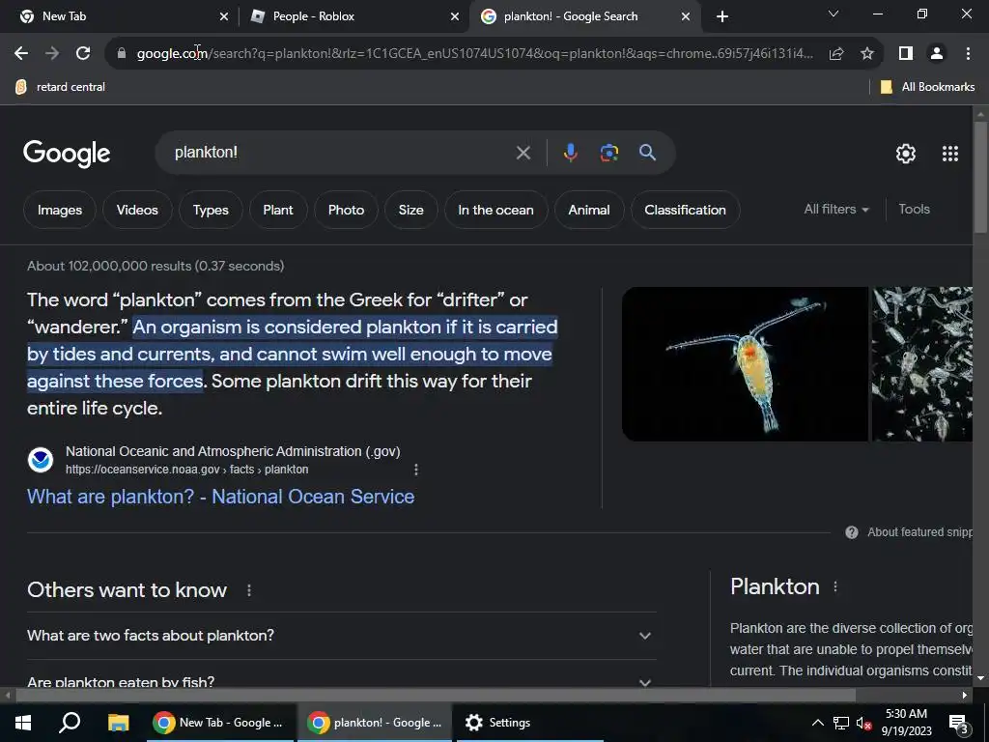
Task: Close the People - Roblox tab
Action: (455, 17)
